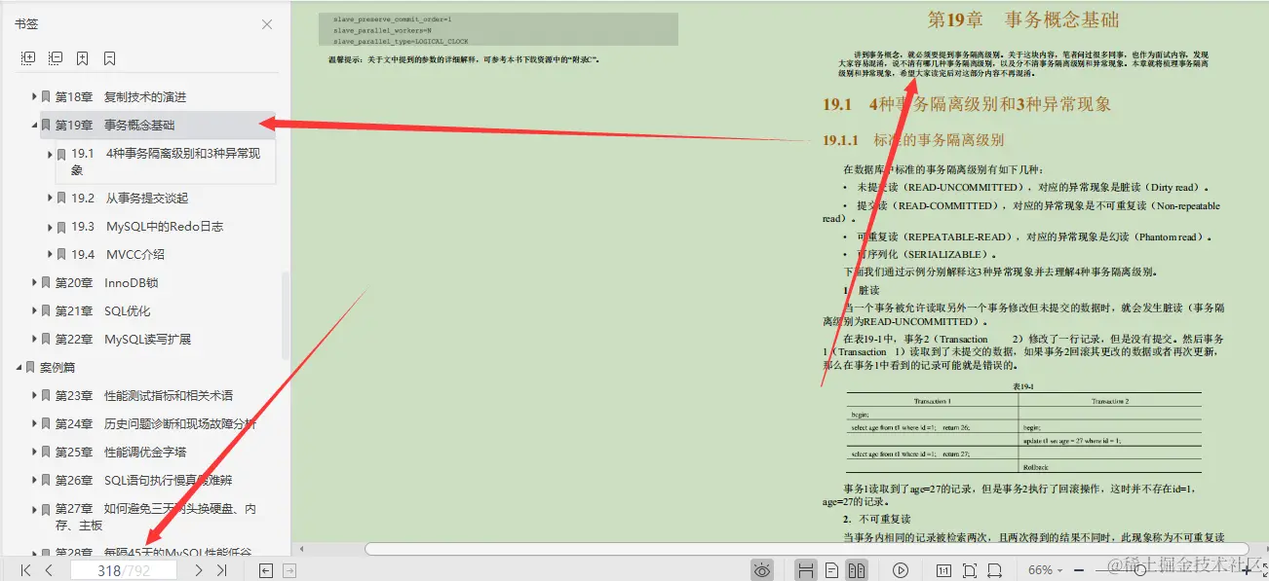
Task: Click the 第19章 事务概念基础 page title
Action: [x=1022, y=19]
